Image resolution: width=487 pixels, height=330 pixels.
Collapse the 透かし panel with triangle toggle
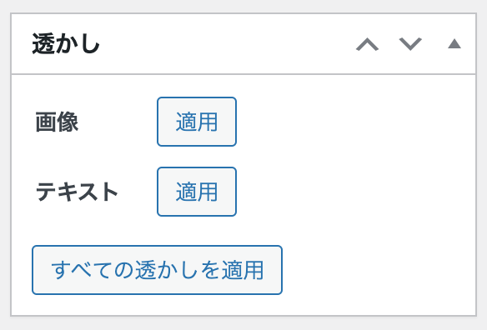tap(454, 44)
